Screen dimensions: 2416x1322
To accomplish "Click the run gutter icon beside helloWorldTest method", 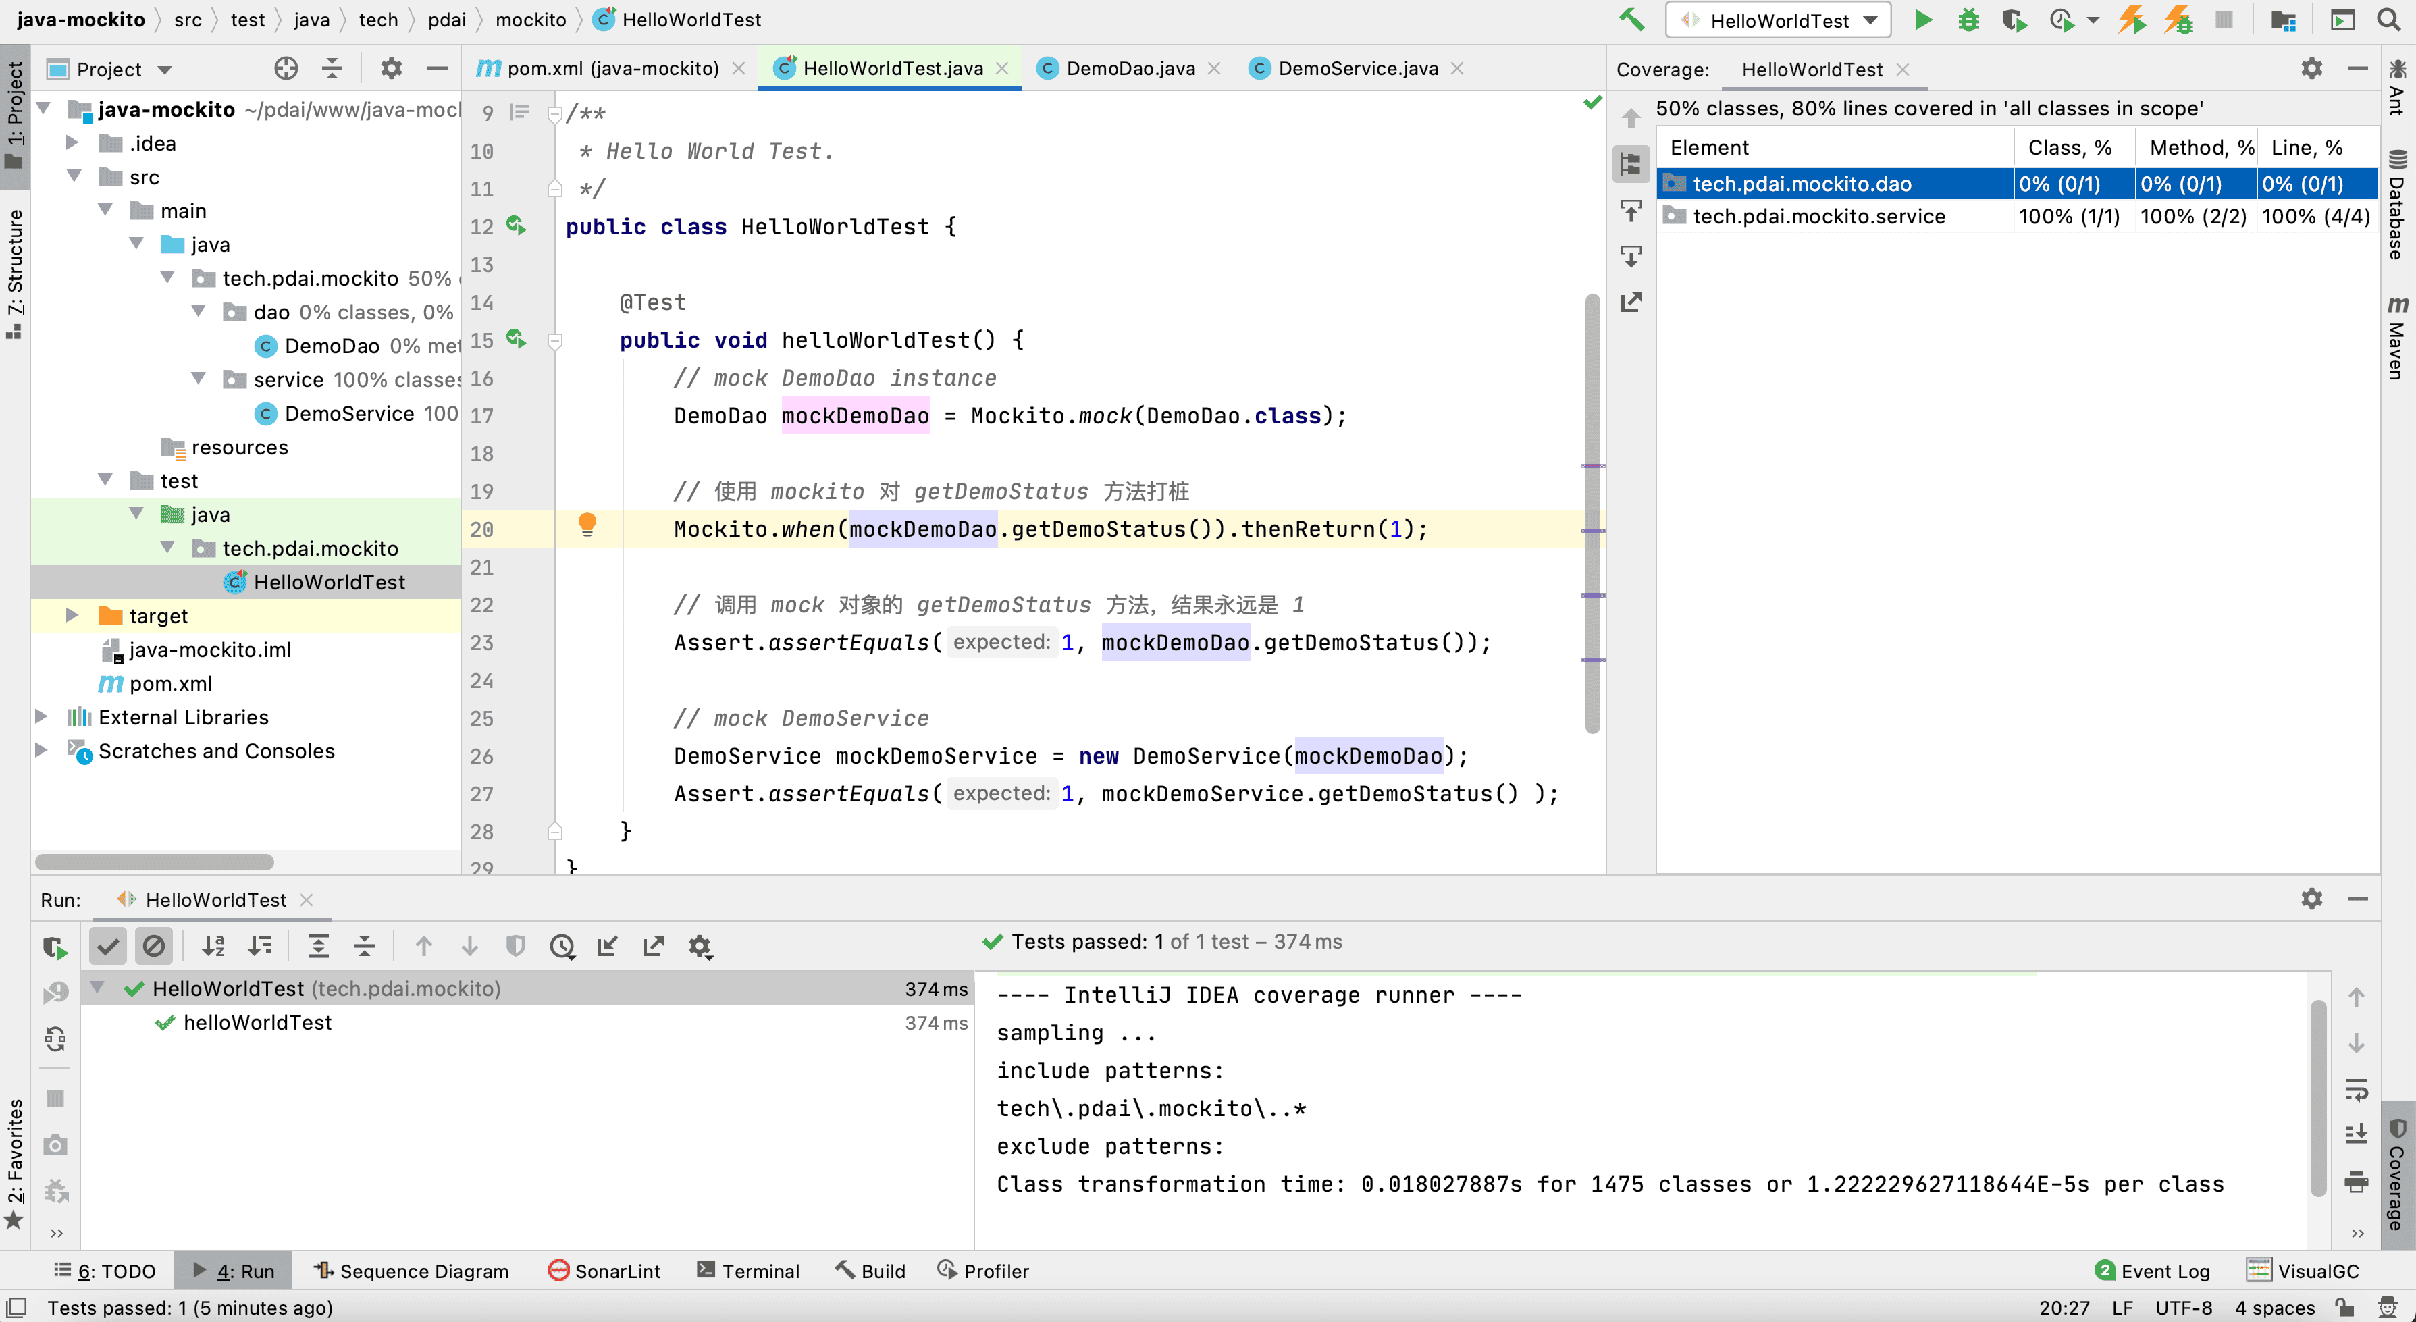I will click(x=516, y=338).
